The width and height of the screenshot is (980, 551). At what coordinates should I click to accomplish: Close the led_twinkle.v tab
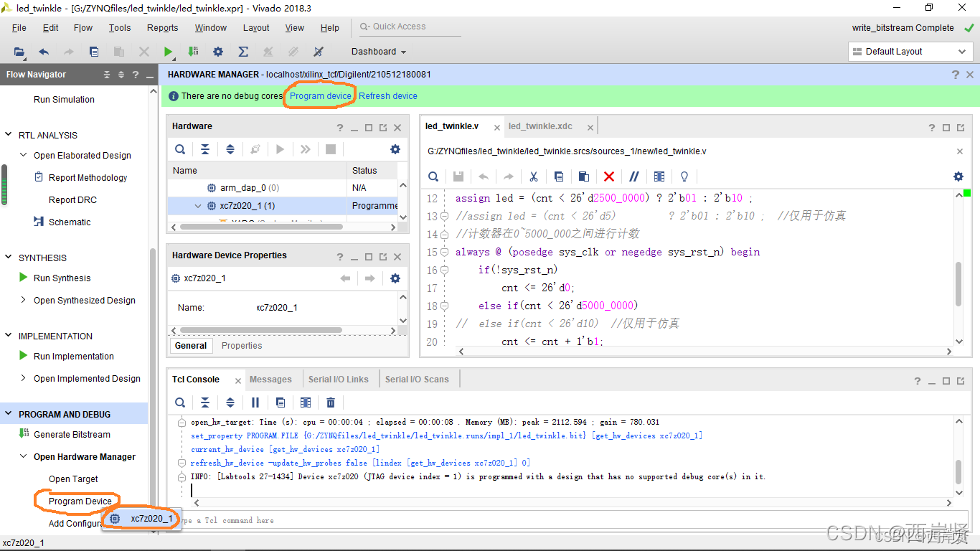pyautogui.click(x=496, y=127)
